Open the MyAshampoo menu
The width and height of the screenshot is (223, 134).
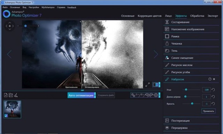point(48,7)
